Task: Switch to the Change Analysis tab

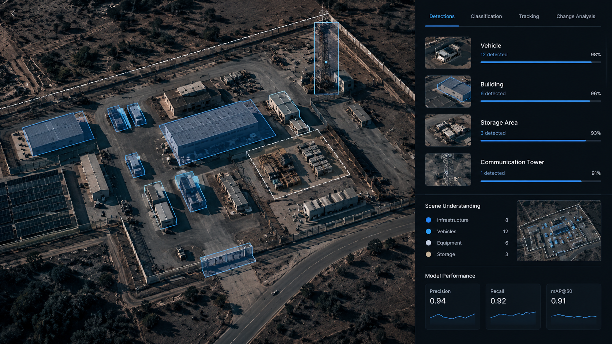Action: (x=576, y=16)
